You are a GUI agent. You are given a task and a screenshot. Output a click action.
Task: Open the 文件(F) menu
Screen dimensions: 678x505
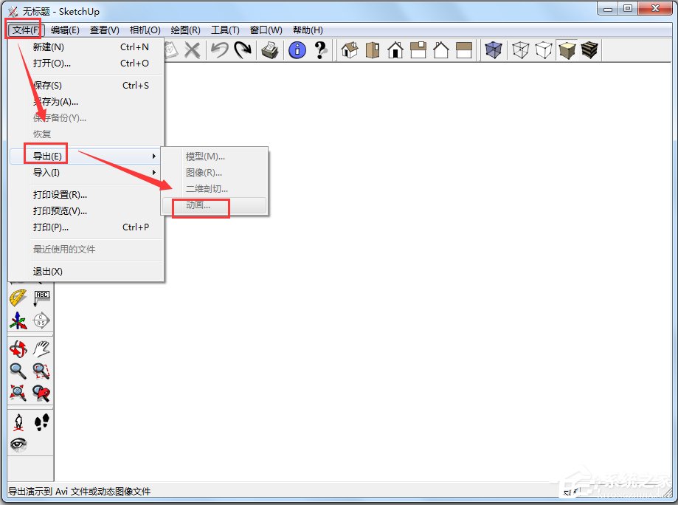(27, 30)
